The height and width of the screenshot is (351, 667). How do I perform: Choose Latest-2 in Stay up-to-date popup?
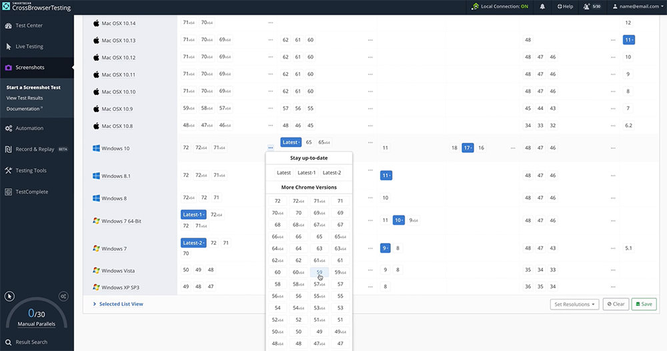click(x=331, y=173)
